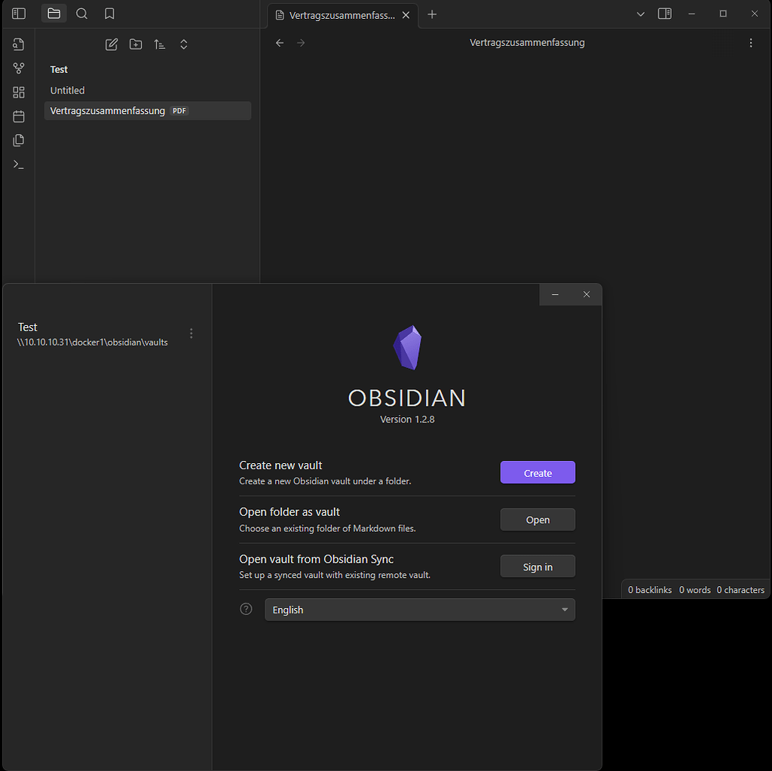Select the Untitled note in file explorer
Image resolution: width=772 pixels, height=771 pixels.
(67, 90)
